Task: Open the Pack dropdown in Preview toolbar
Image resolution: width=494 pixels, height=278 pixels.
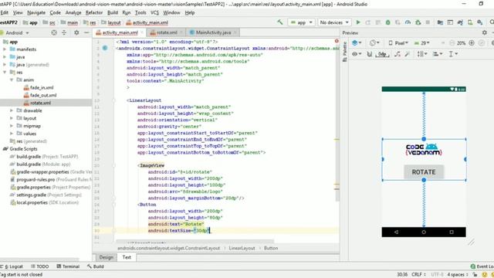Action: pyautogui.click(x=422, y=54)
